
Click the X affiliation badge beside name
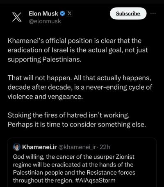69,14
